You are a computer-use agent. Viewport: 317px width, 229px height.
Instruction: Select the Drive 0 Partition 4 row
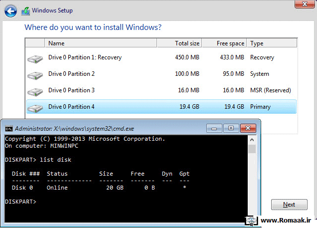(x=161, y=107)
